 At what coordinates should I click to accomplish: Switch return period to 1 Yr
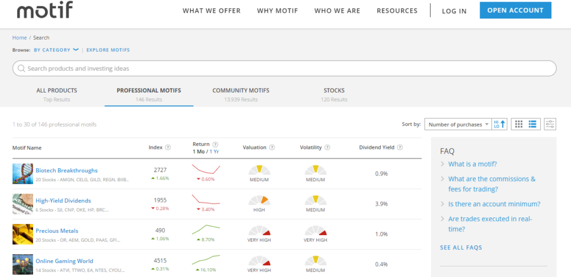[x=214, y=152]
